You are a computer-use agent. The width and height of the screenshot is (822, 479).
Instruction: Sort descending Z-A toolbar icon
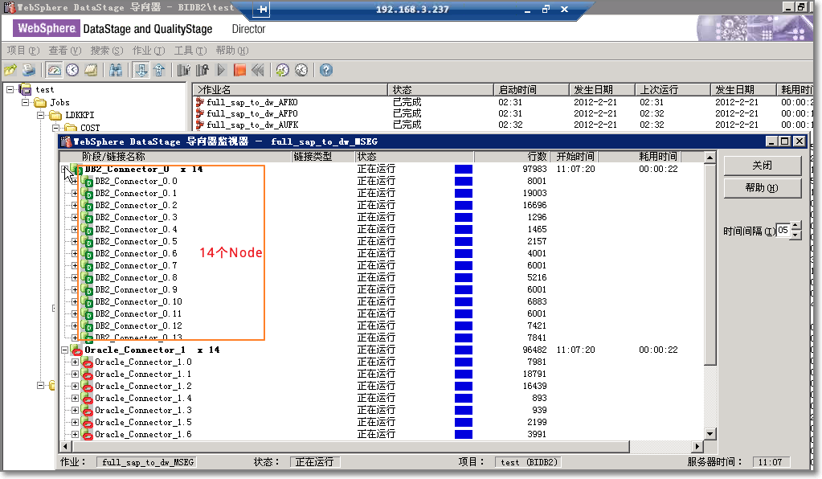click(x=159, y=70)
